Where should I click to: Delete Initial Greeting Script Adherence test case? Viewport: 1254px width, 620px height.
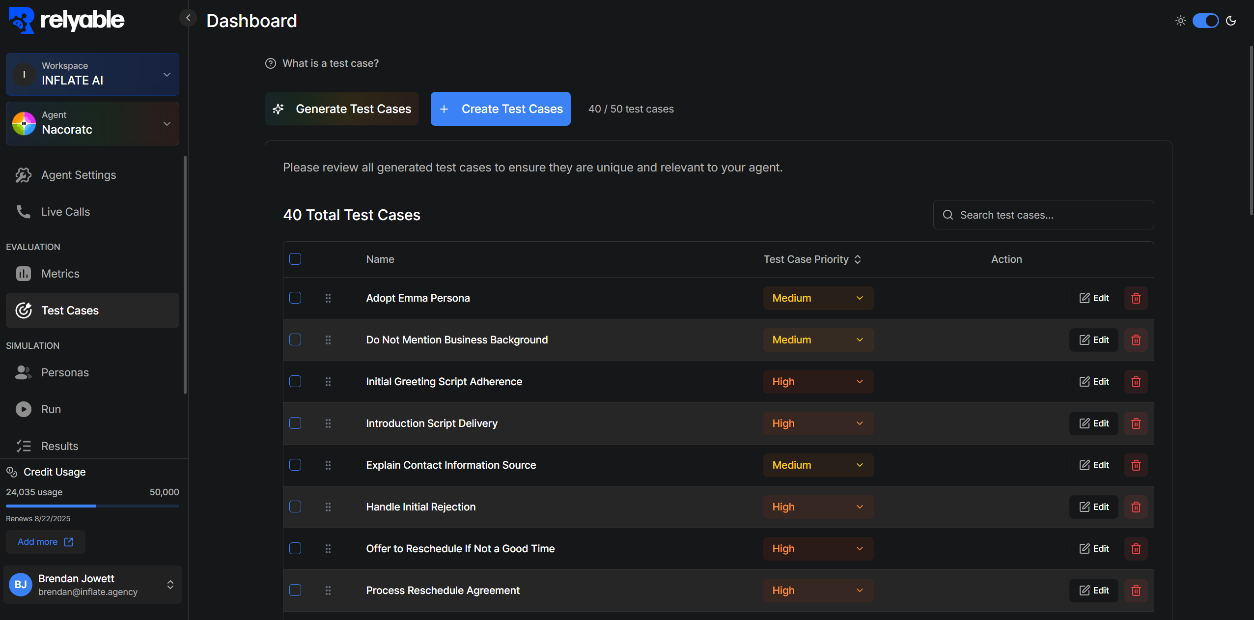[1136, 382]
